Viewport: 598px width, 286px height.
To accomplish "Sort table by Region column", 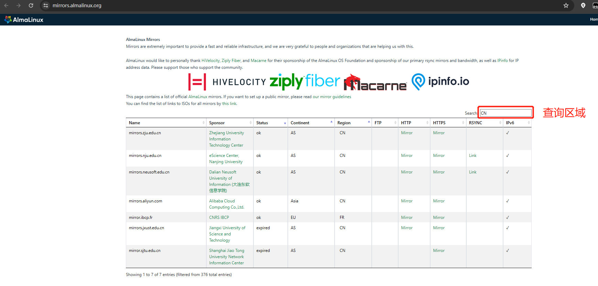I will pos(353,123).
